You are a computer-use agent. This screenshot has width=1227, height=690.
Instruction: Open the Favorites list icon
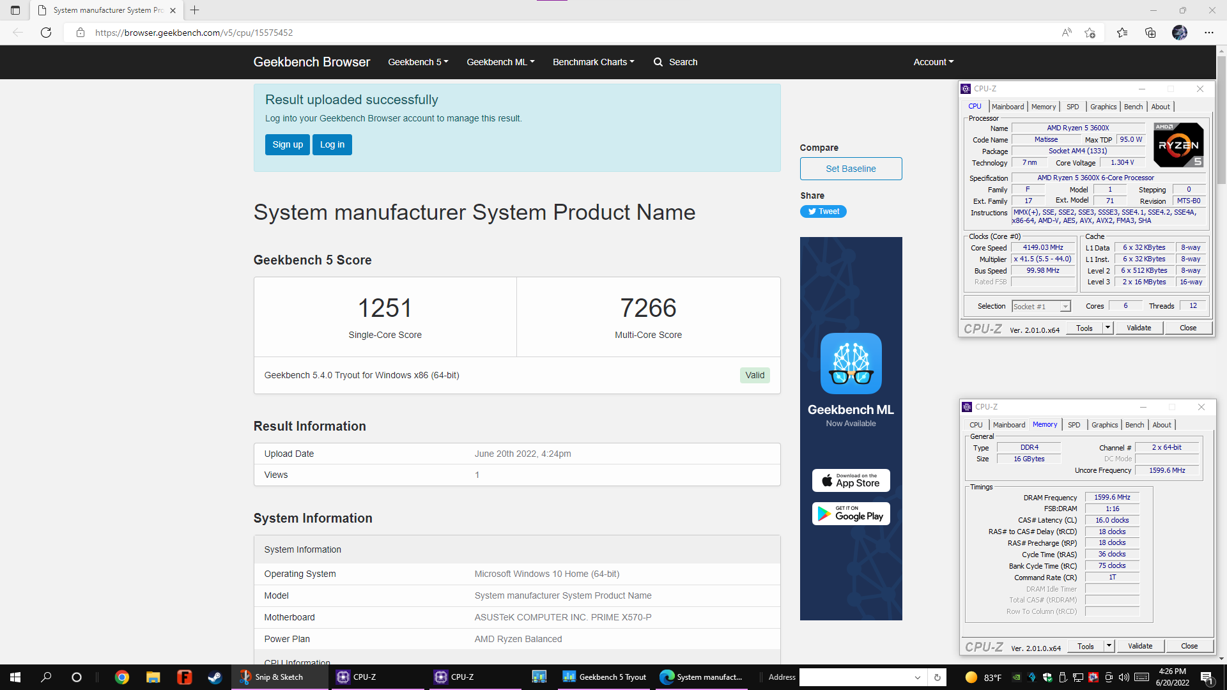(x=1122, y=33)
